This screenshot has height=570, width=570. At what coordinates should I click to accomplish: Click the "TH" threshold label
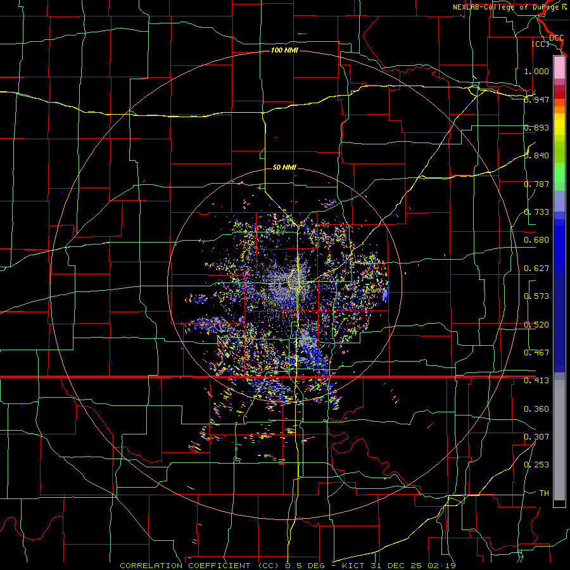[544, 493]
